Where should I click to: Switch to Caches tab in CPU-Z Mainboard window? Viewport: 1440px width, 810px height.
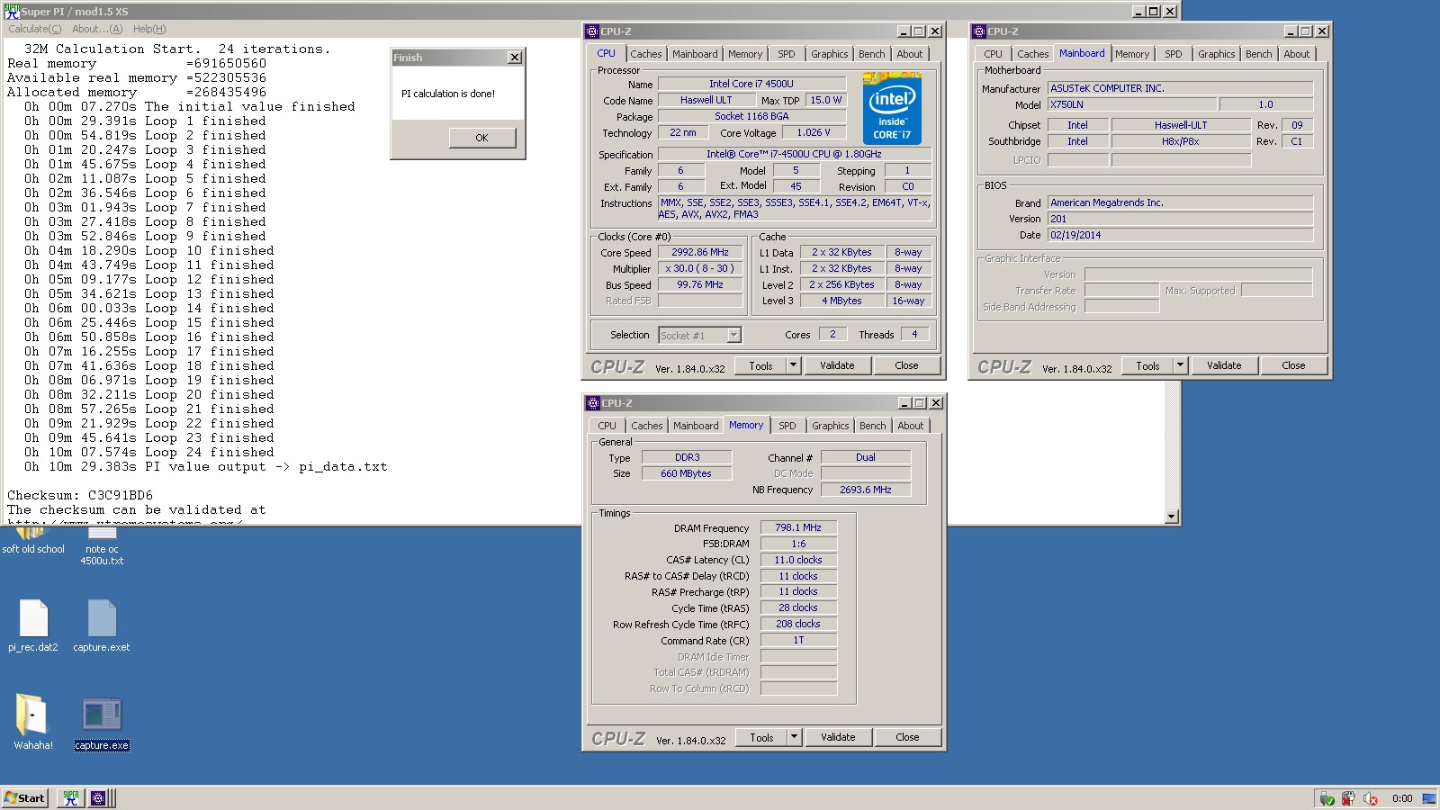(x=1033, y=54)
